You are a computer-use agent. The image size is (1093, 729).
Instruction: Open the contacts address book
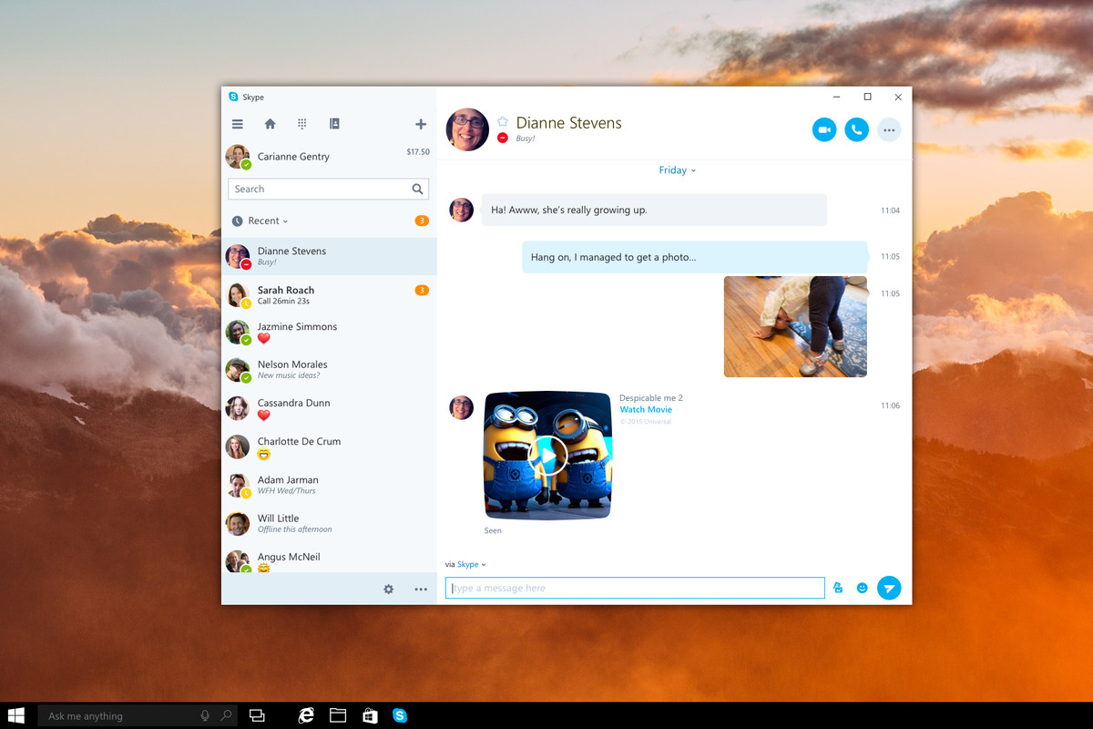(334, 123)
